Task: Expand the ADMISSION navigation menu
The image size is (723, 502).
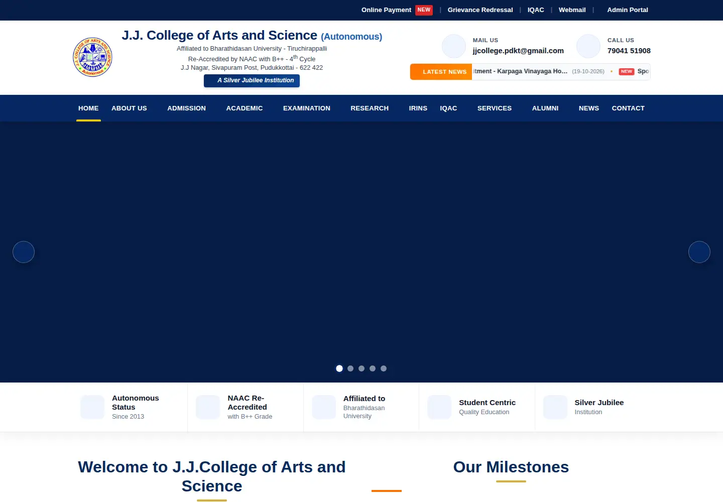Action: coord(187,108)
